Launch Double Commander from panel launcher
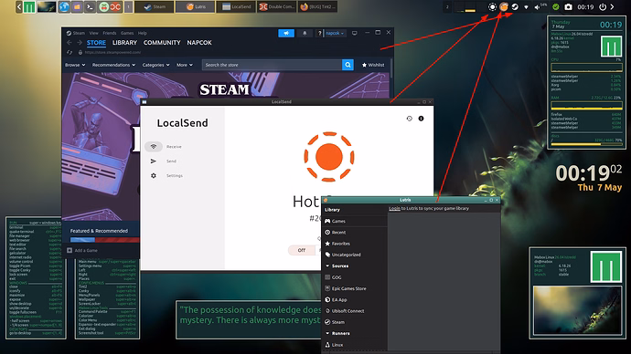The height and width of the screenshot is (354, 631). 116,6
